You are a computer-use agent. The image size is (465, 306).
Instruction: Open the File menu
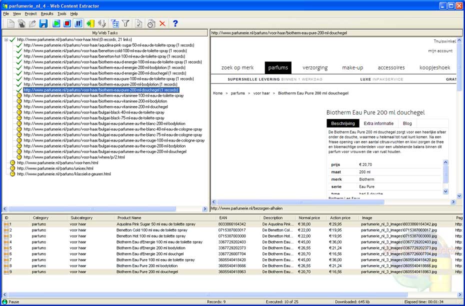[6, 13]
